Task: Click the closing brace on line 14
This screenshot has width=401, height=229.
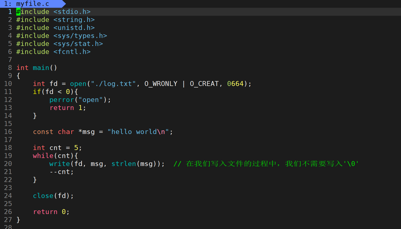Action: pos(35,116)
